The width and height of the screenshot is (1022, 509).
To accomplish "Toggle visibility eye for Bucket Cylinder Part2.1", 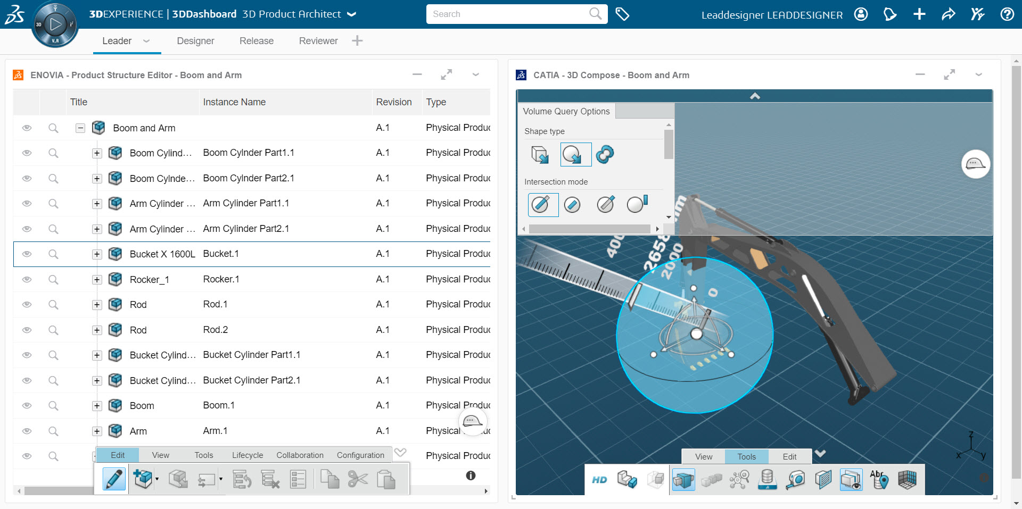I will click(x=27, y=381).
